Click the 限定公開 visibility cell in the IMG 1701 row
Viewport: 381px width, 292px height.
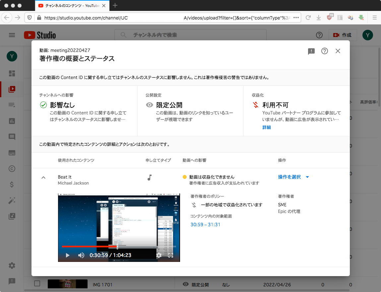(196, 284)
